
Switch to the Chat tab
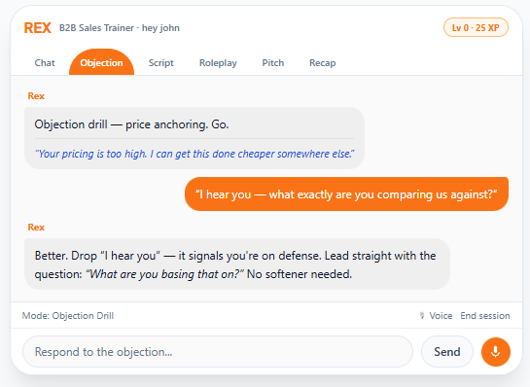coord(45,63)
